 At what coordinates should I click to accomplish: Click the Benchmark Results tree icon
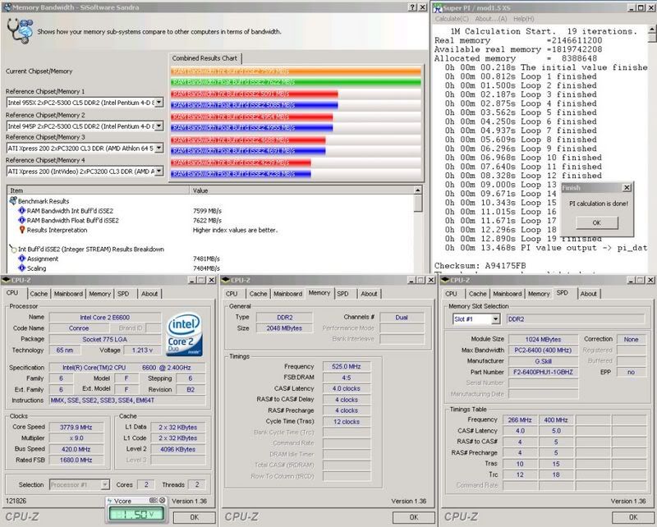point(13,201)
